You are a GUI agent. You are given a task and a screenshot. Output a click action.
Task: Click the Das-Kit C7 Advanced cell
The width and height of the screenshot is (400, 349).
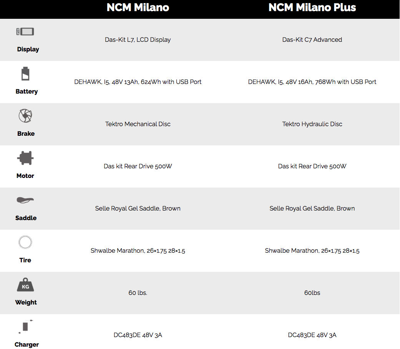pyautogui.click(x=312, y=40)
